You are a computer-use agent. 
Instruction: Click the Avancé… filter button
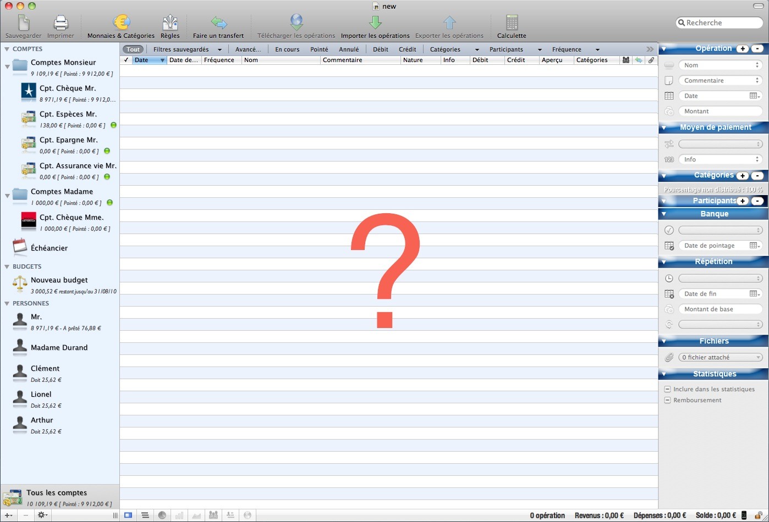[x=248, y=49]
